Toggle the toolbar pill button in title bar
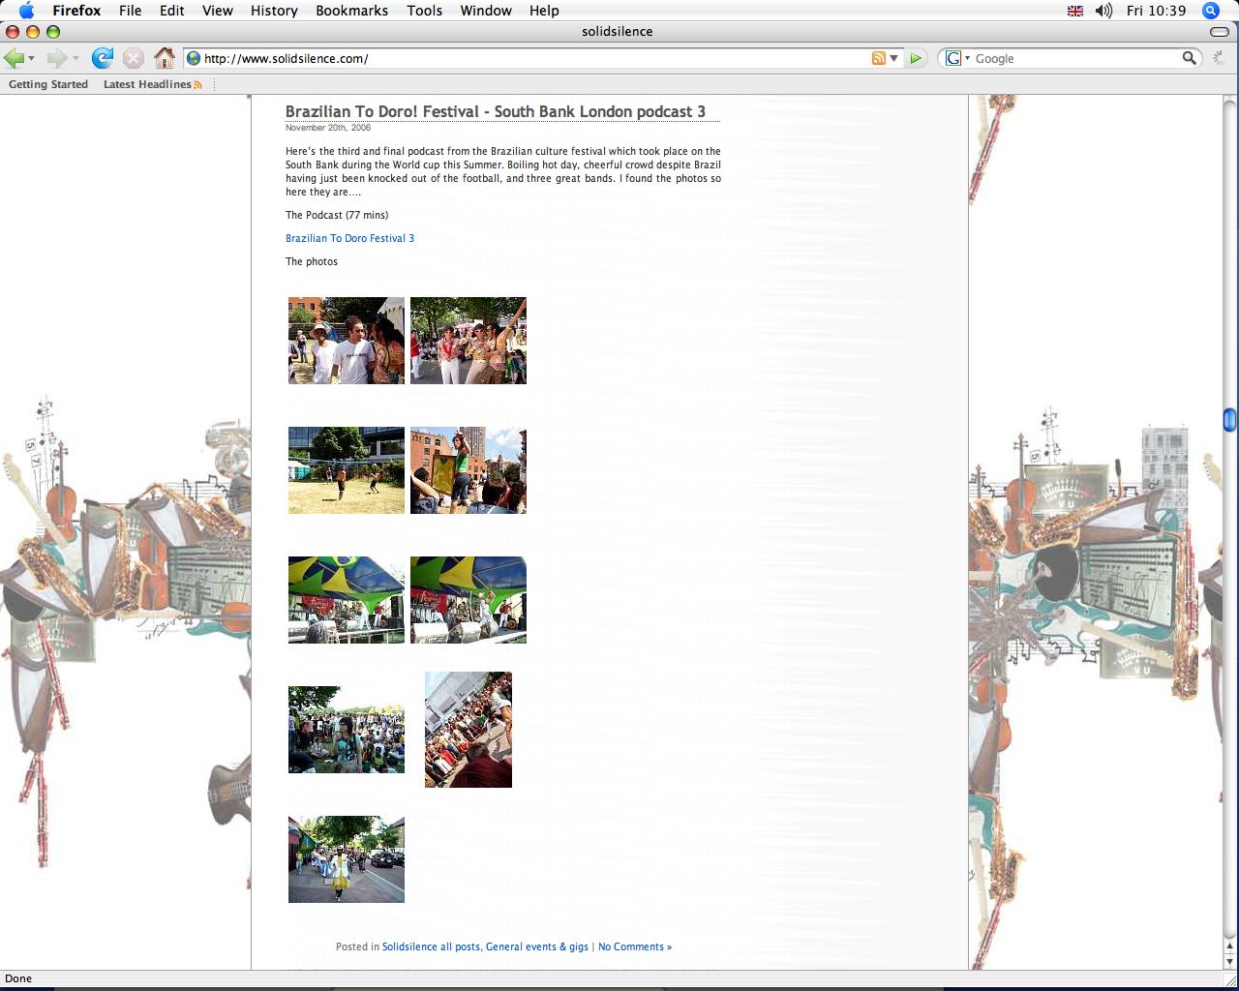 [x=1220, y=32]
